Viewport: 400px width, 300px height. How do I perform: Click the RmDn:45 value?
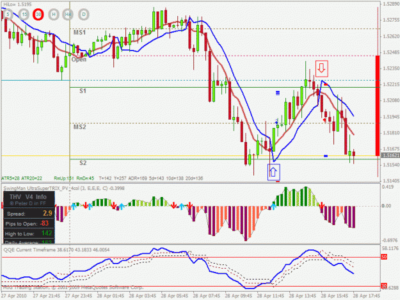point(85,178)
